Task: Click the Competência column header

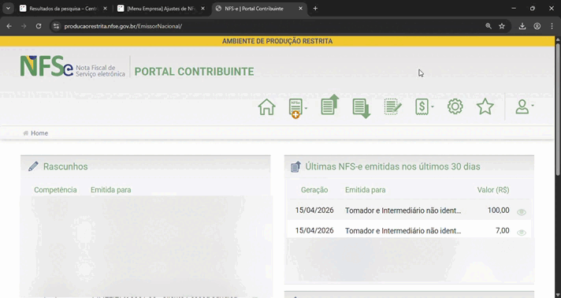Action: [x=55, y=190]
